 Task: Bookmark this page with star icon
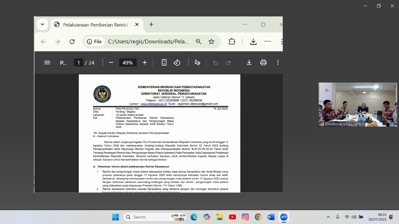(x=211, y=42)
